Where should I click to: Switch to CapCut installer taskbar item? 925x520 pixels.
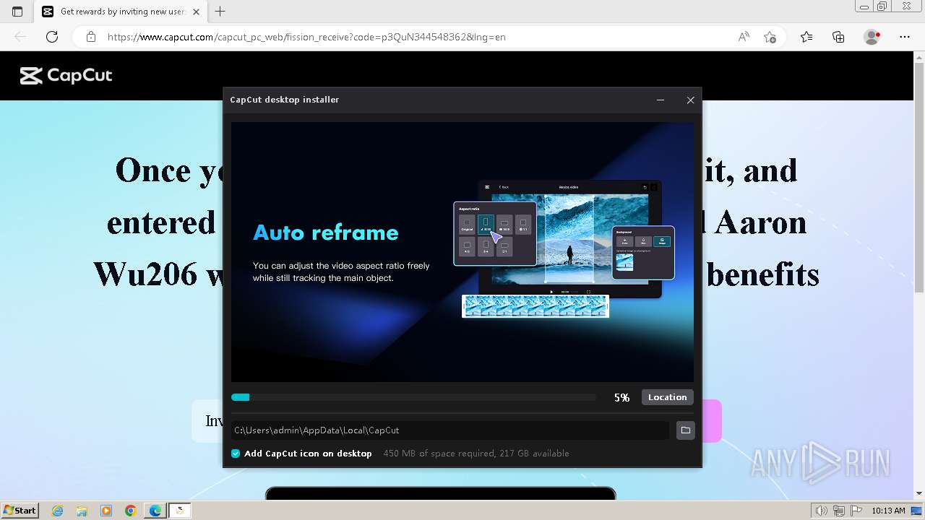coord(180,511)
